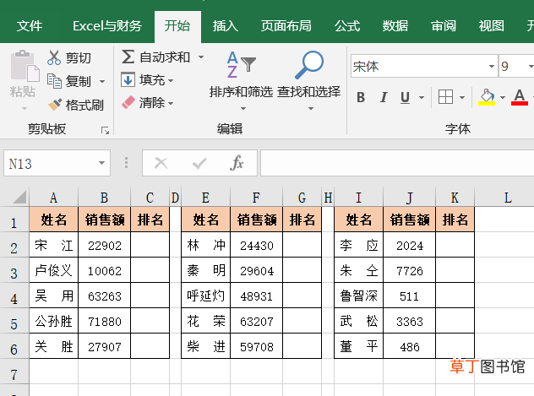Click the AutoSum sigma icon
534x396 pixels.
[128, 57]
